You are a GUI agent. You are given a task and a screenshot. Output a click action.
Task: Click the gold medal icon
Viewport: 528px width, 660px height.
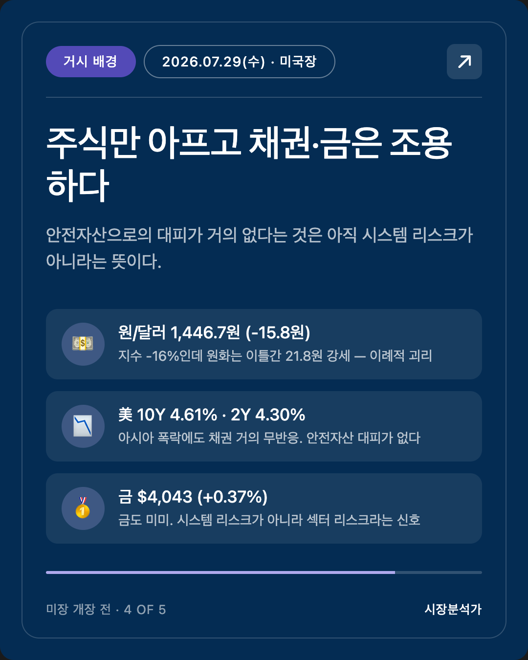(83, 508)
